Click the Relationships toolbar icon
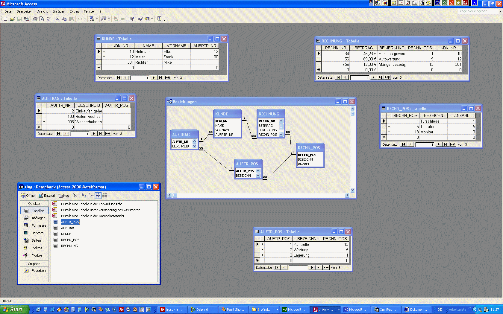503x314 pixels. click(140, 19)
